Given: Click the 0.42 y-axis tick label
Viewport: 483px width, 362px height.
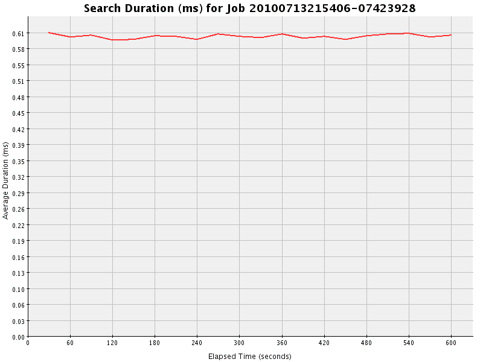Looking at the screenshot, I should pyautogui.click(x=18, y=129).
